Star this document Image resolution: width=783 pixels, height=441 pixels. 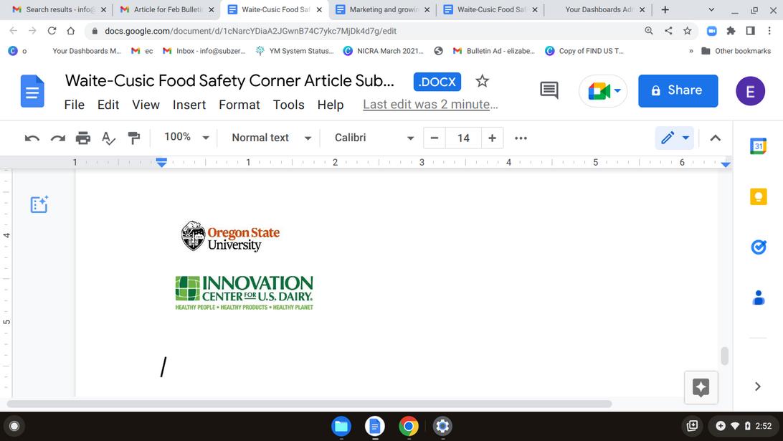tap(482, 81)
